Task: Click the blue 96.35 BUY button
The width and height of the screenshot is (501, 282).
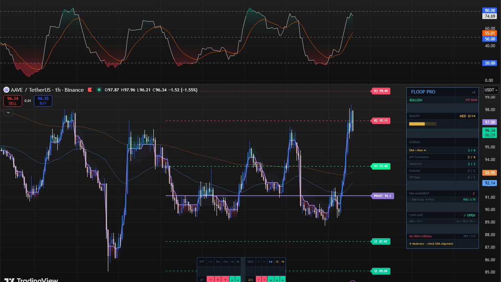Action: click(43, 101)
